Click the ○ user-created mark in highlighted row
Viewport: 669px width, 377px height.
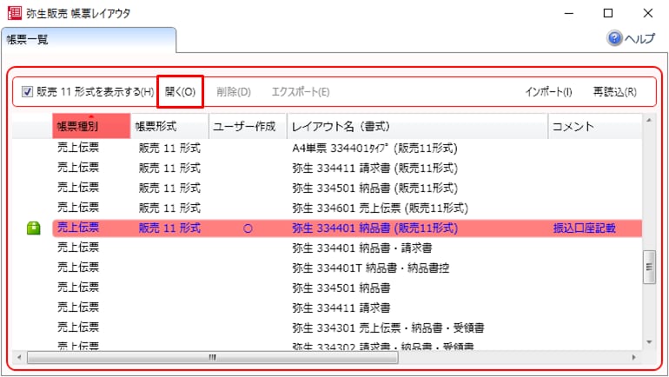(248, 228)
